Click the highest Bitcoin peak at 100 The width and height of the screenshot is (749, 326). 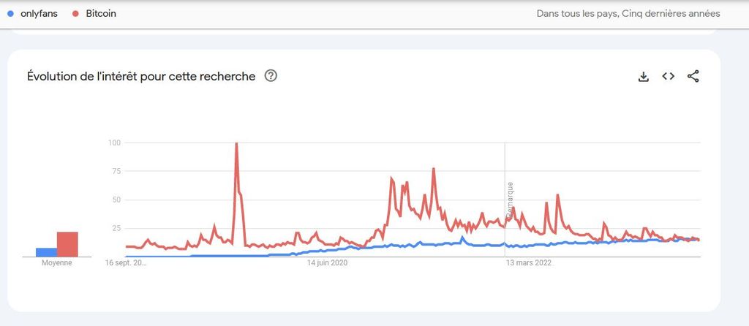click(236, 143)
